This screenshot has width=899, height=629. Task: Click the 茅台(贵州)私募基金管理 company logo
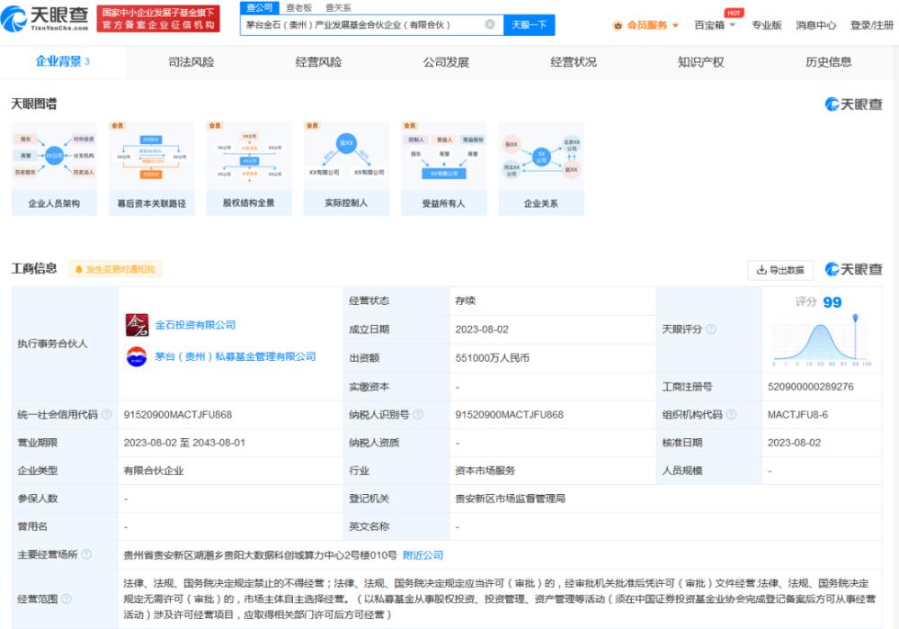pyautogui.click(x=137, y=356)
